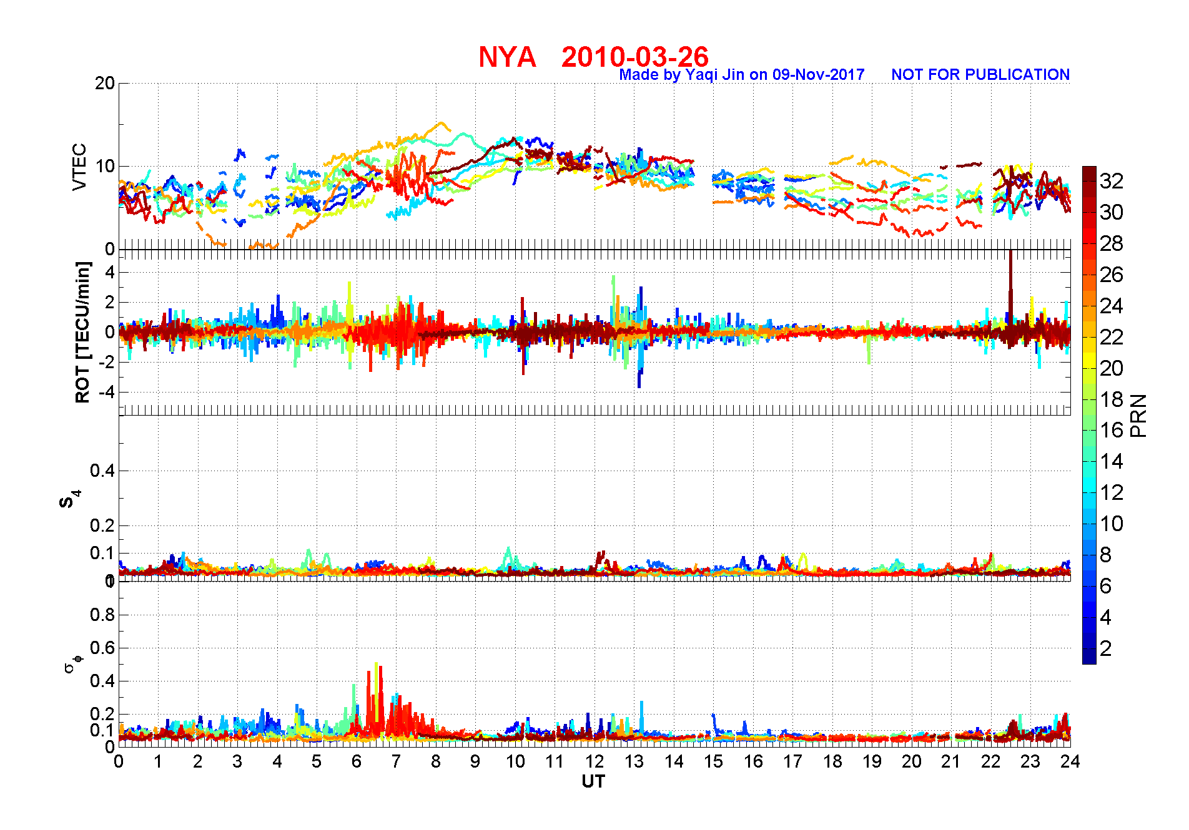Click the colorbar tick label 26
This screenshot has height=830, width=1189.
[1112, 275]
